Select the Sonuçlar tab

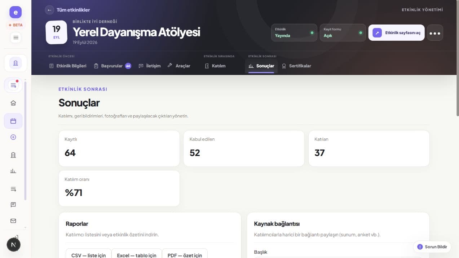click(261, 66)
